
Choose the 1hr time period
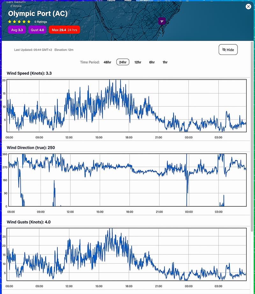[165, 62]
